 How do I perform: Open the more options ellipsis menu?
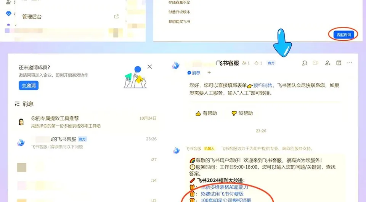tap(350, 63)
